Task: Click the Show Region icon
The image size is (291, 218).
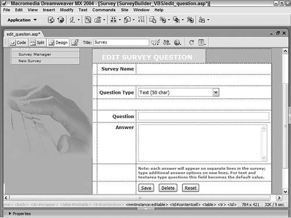Action: click(98, 20)
